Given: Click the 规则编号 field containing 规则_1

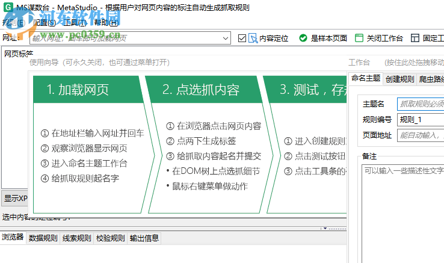Looking at the screenshot, I should tap(421, 120).
